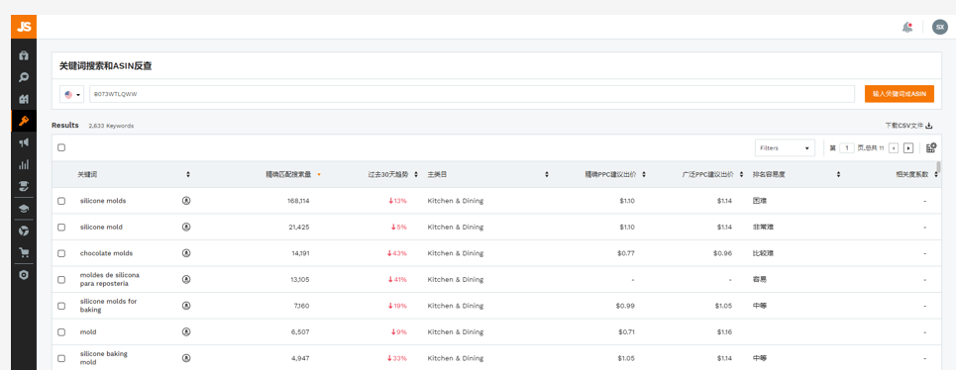Sort by 主类目 column arrows

(547, 175)
